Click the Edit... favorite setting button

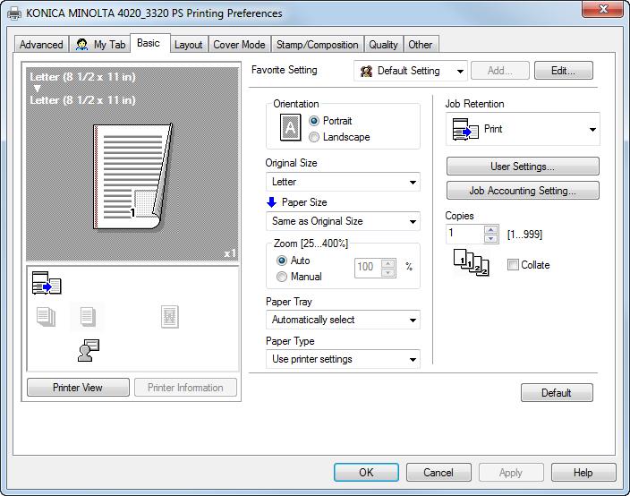point(563,71)
